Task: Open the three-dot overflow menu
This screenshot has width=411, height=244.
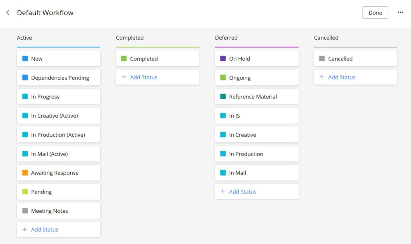Action: click(400, 12)
